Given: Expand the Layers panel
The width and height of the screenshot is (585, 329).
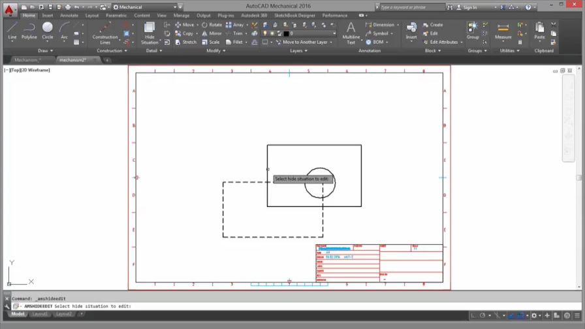Looking at the screenshot, I should [x=298, y=51].
